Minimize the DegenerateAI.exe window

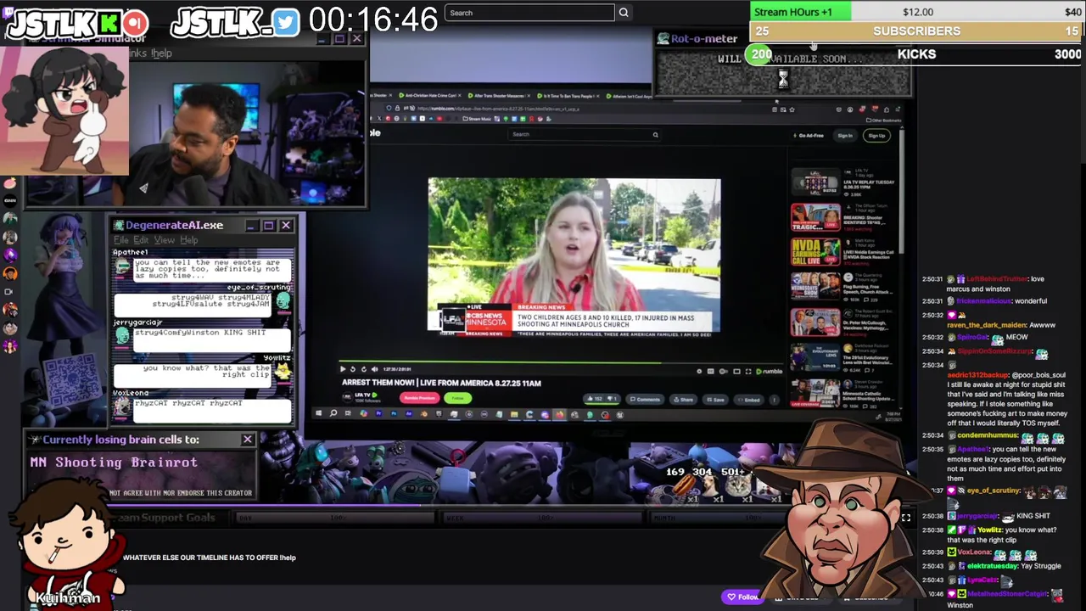pyautogui.click(x=251, y=225)
